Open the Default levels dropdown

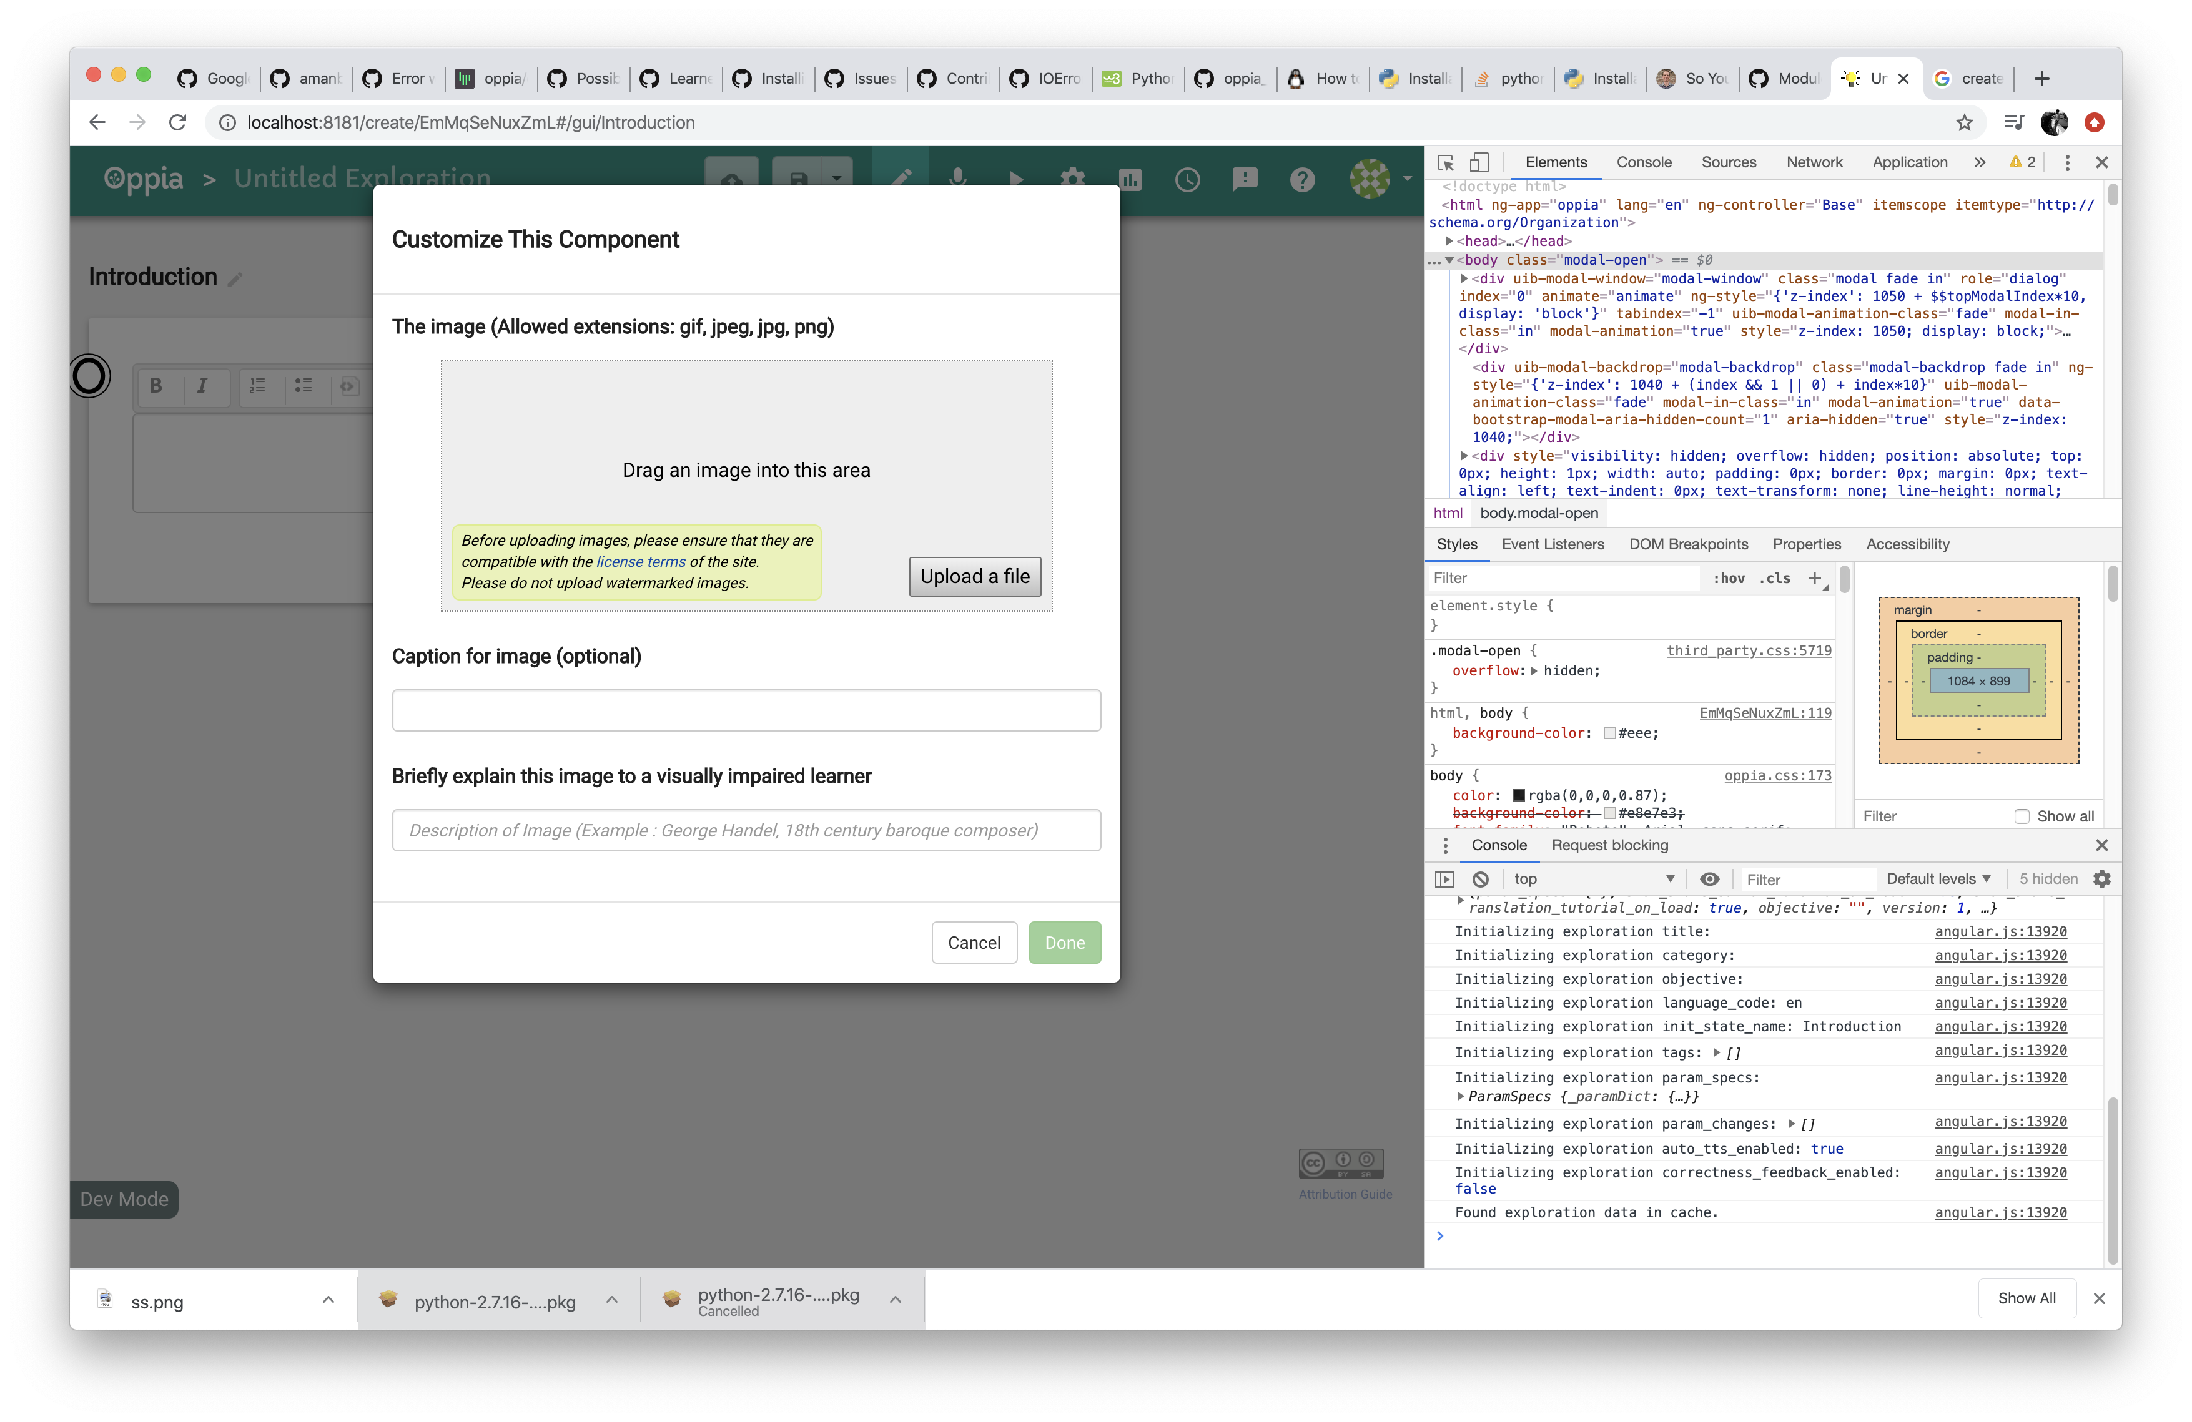tap(1938, 879)
